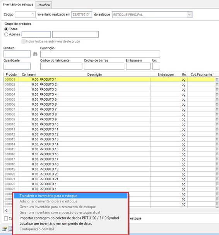Click the Código input field

point(25,14)
